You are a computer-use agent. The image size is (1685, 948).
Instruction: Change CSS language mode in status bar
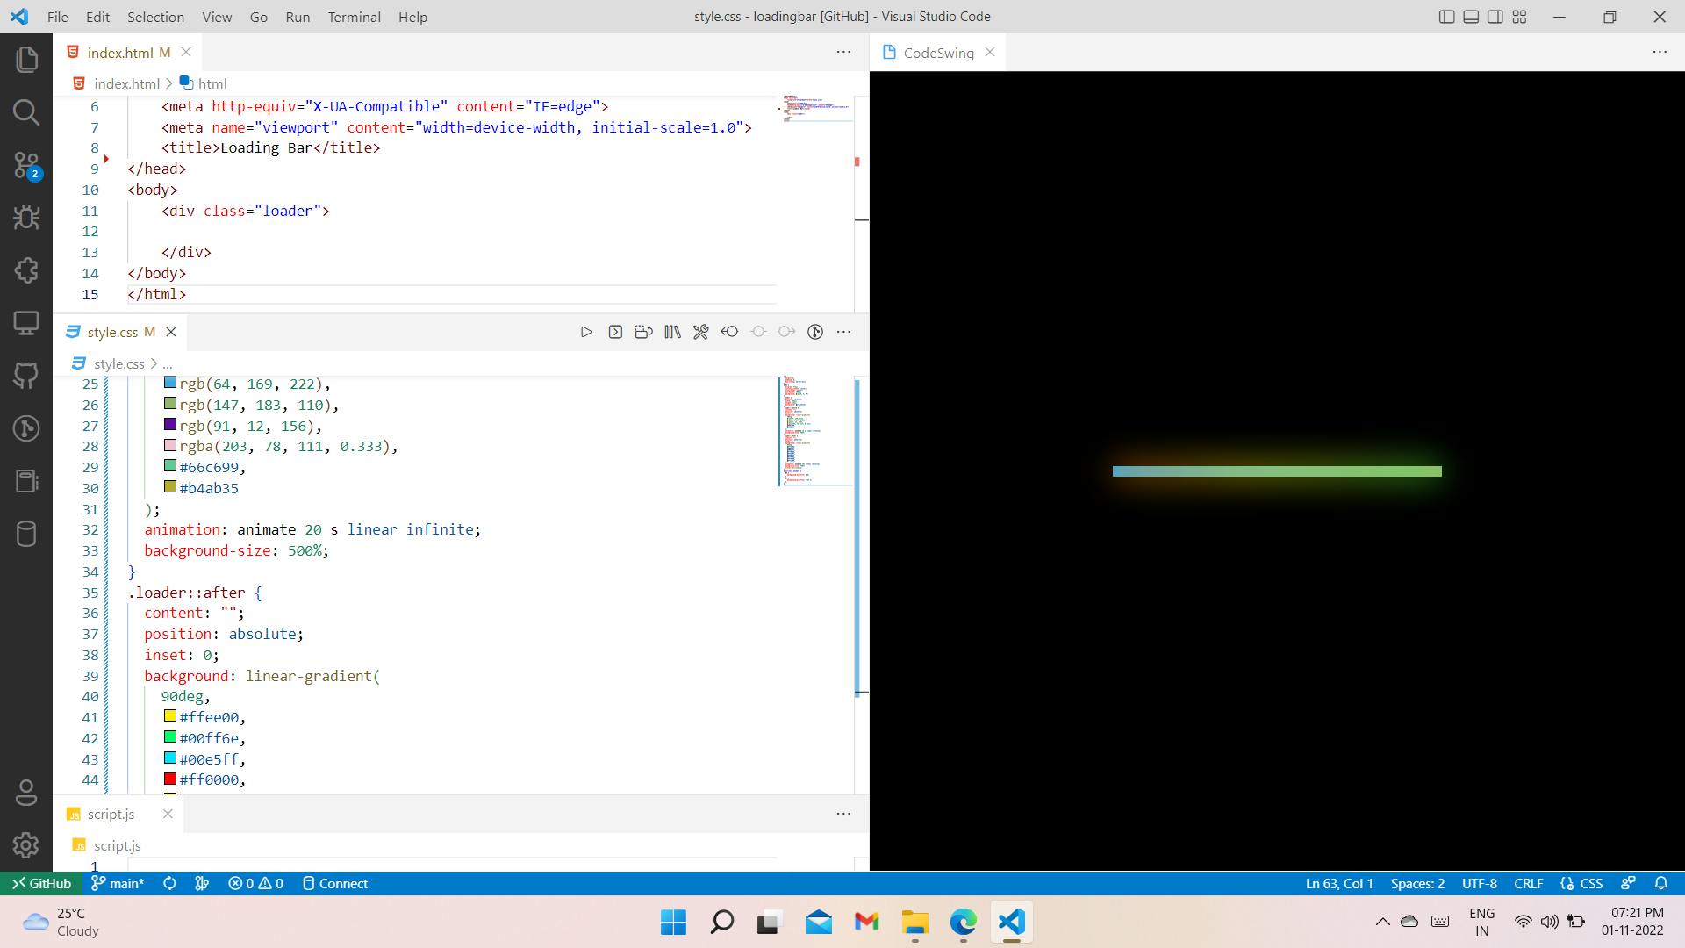coord(1582,884)
